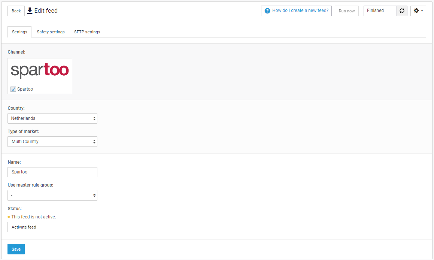Click the Spartoo channel logo thumbnail
The width and height of the screenshot is (434, 260).
tap(40, 71)
